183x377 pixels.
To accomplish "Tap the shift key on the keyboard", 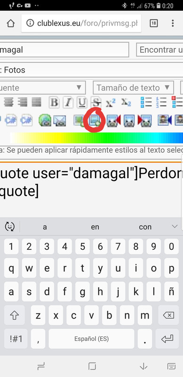I will tap(14, 315).
